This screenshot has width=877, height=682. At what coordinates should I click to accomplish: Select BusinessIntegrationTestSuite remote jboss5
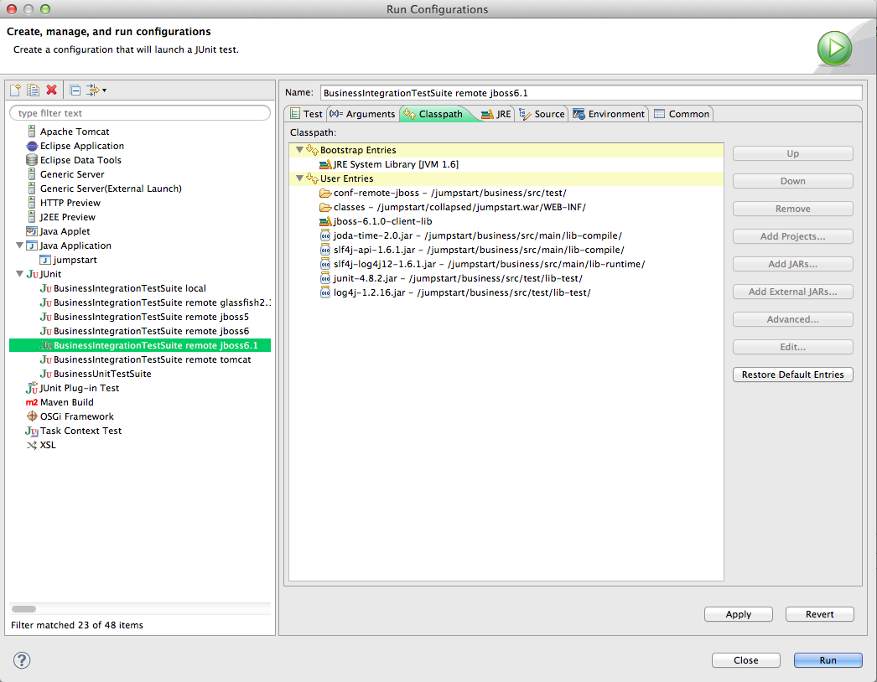point(151,317)
